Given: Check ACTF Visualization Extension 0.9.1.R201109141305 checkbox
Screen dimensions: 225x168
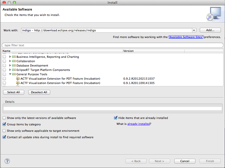Looking at the screenshot, I should (x=4, y=83).
